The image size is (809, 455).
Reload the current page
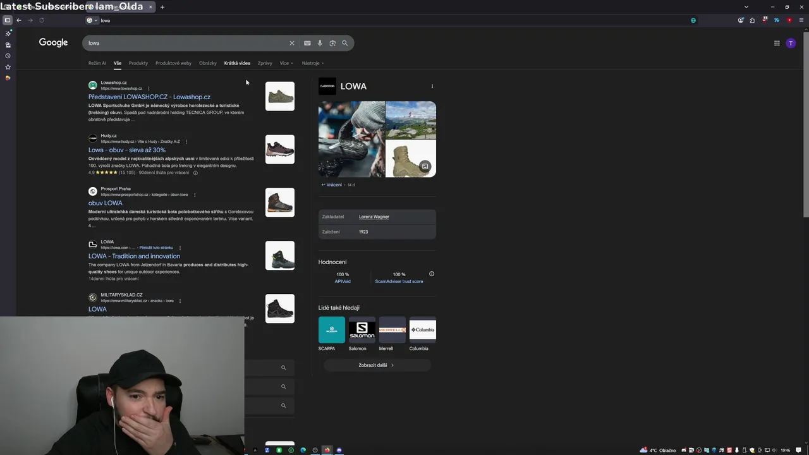pos(42,20)
